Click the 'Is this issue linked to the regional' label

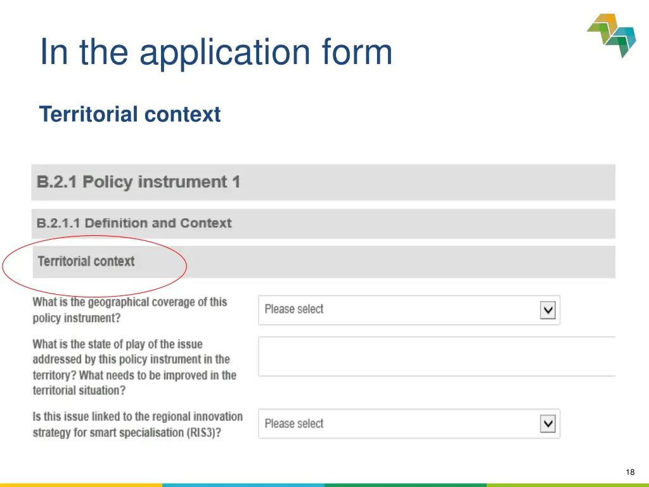tap(138, 424)
